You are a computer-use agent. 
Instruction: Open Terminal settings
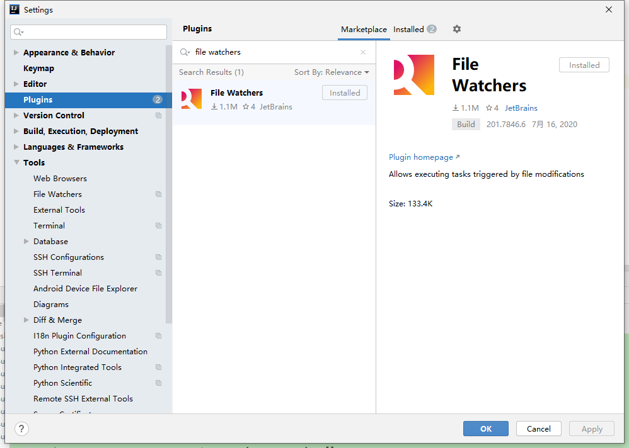click(x=49, y=226)
